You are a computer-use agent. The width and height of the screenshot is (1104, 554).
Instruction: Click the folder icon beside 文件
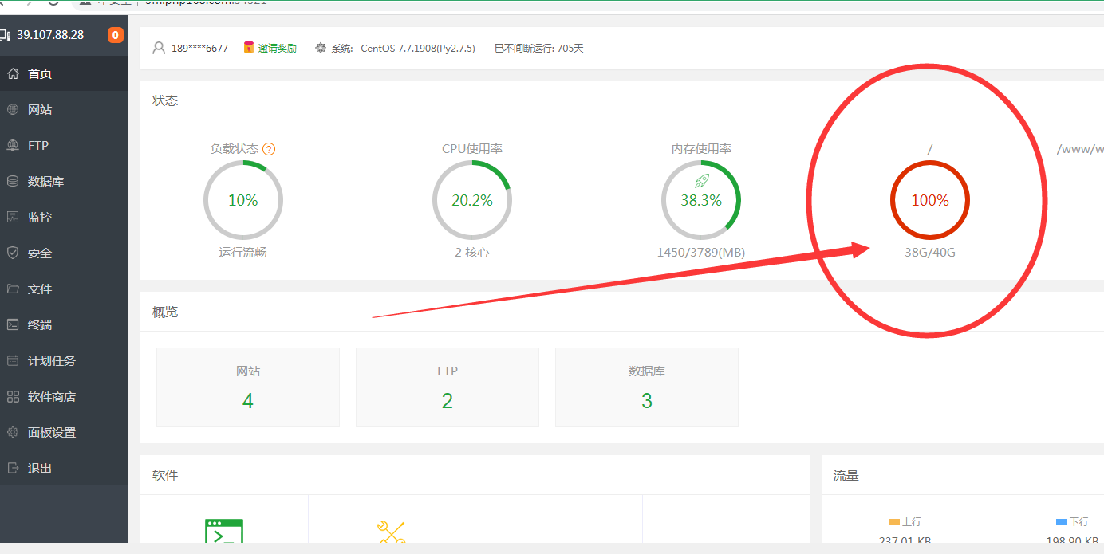[13, 289]
